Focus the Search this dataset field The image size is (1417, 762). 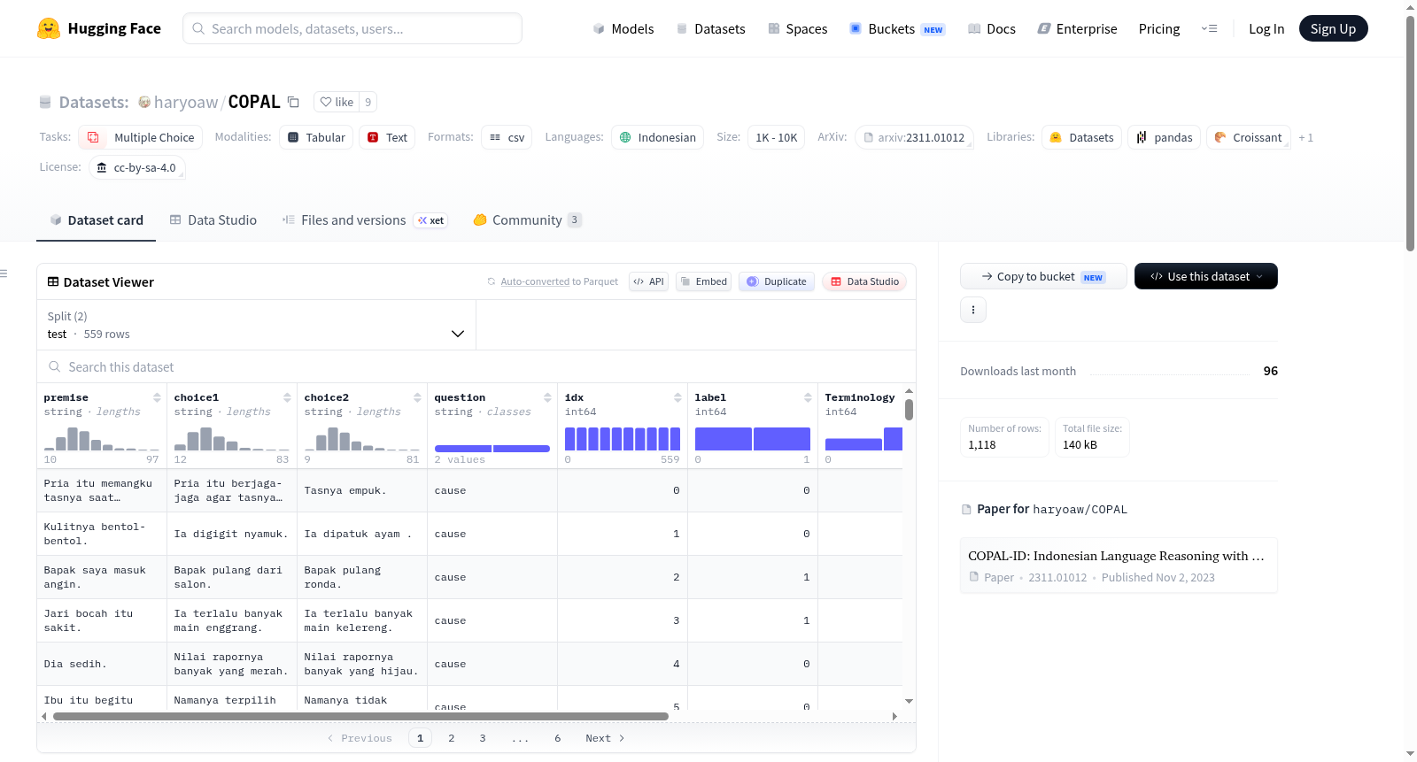[x=476, y=366]
